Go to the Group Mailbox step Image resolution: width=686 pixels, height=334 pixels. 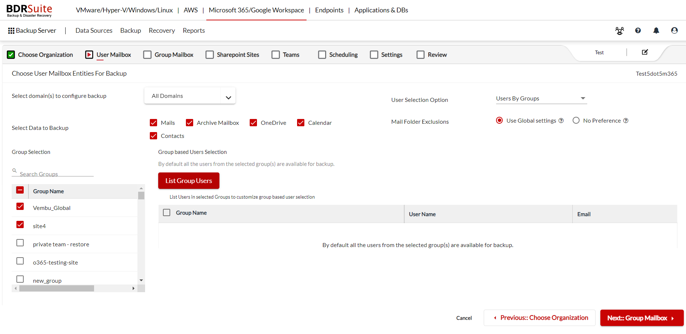168,55
